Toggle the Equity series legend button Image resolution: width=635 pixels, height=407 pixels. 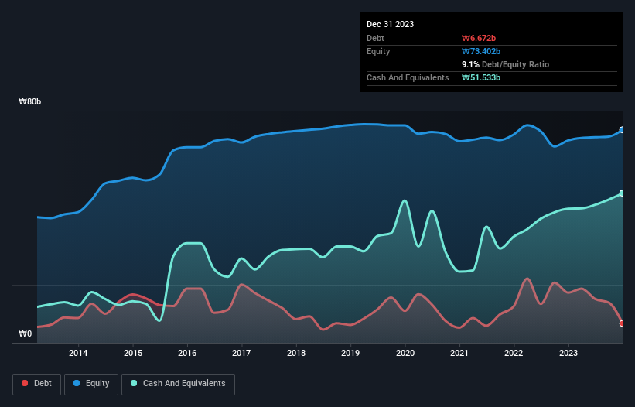point(91,384)
